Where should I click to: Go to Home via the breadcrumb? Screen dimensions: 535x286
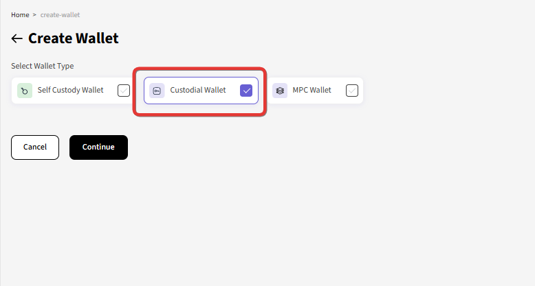[20, 15]
